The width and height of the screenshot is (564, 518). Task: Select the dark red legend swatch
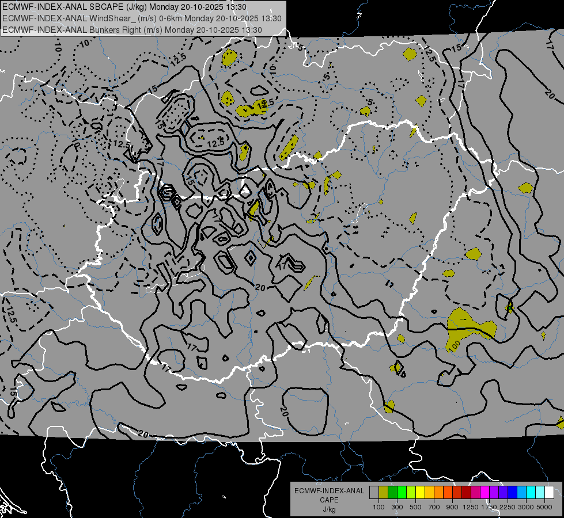pyautogui.click(x=467, y=493)
